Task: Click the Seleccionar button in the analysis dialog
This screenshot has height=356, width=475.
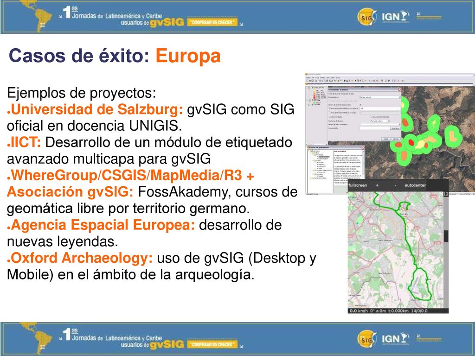Action: click(x=395, y=128)
